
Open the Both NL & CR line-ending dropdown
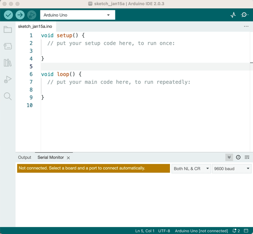tap(191, 168)
